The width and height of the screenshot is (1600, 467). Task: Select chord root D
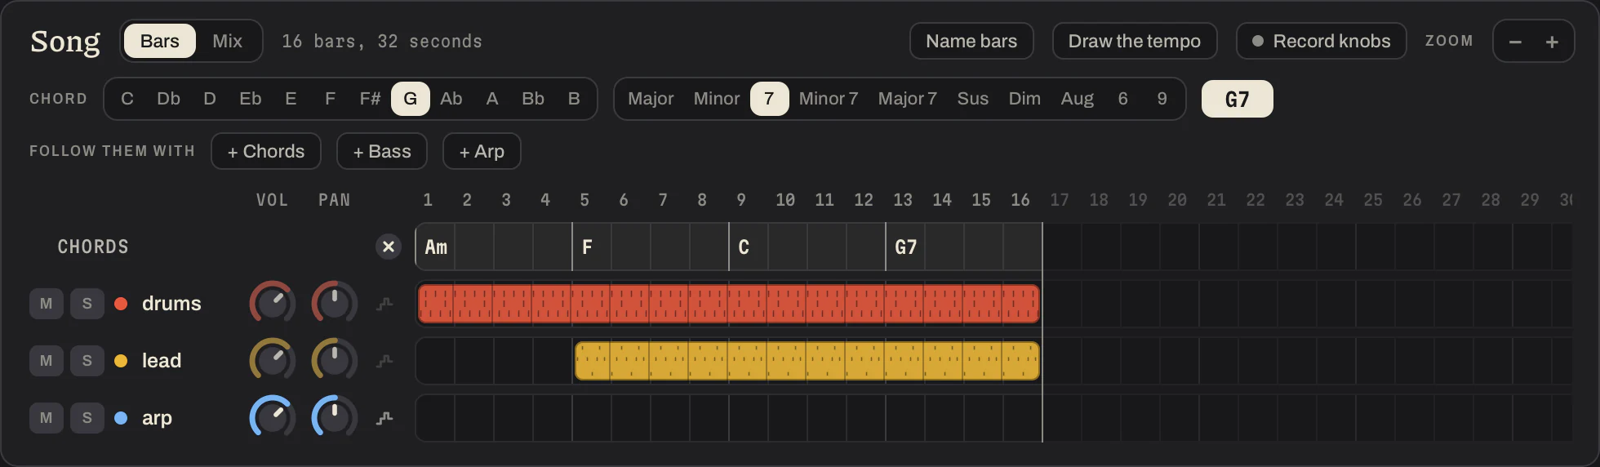tap(210, 99)
